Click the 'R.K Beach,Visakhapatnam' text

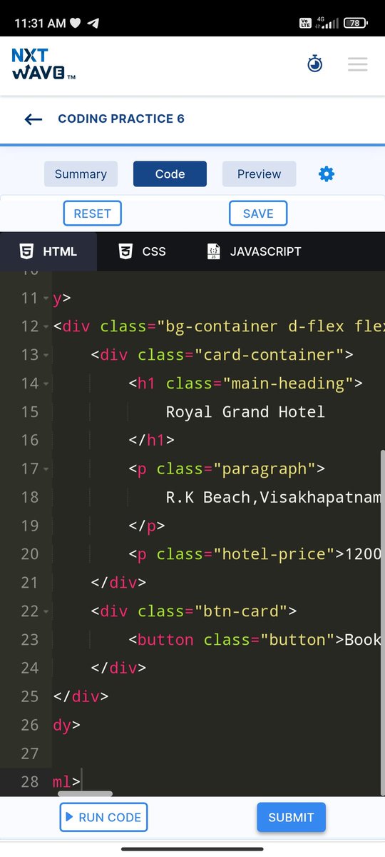point(274,498)
